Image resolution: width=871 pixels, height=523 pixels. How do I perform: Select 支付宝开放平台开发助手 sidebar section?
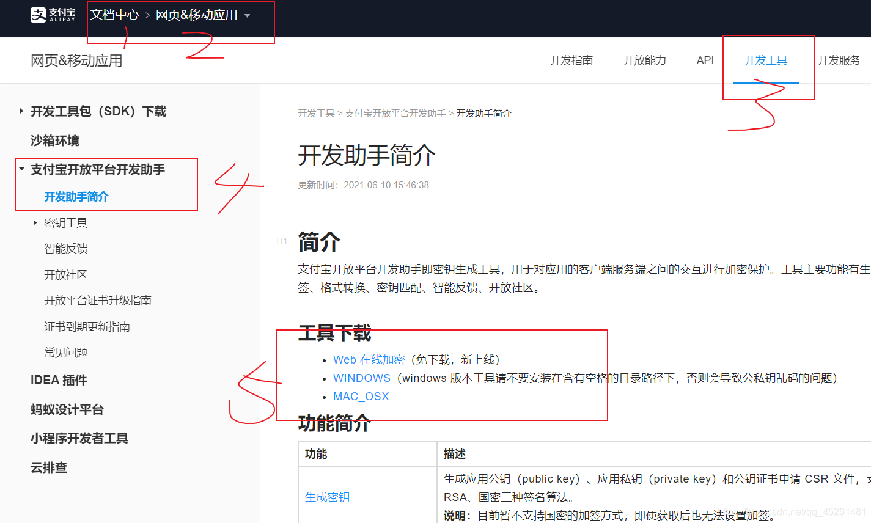click(98, 169)
